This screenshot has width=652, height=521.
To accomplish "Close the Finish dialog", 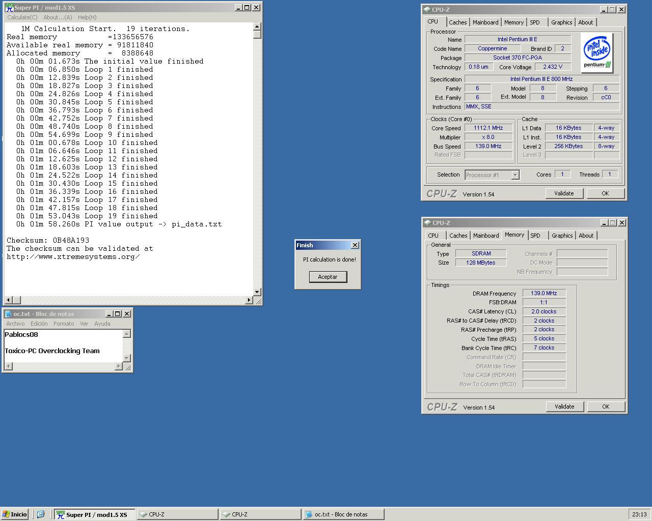I will click(x=355, y=245).
